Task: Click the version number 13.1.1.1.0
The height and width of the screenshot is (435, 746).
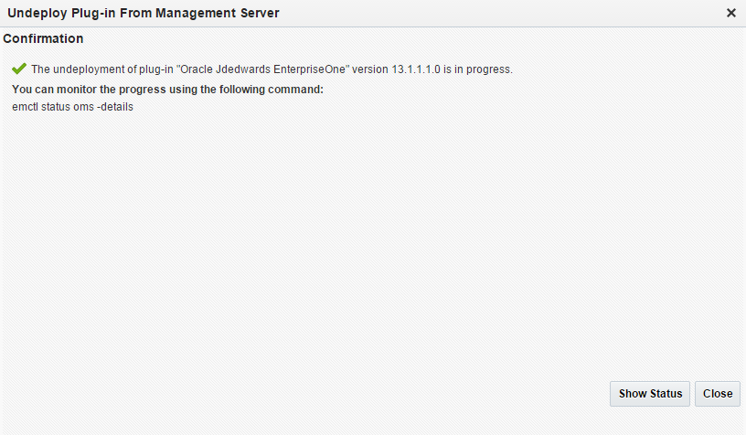Action: tap(424, 69)
